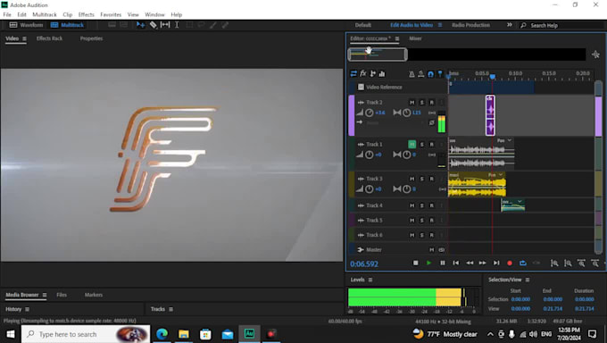Click Zoom In (Amplitude) icon

coord(554,264)
